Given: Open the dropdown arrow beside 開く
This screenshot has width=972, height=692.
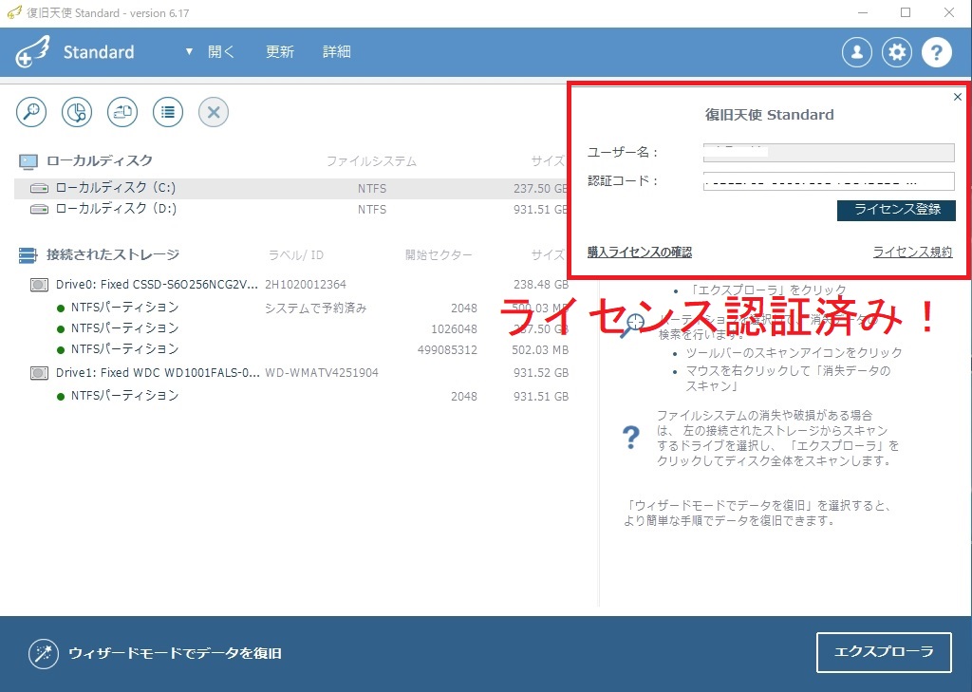Looking at the screenshot, I should click(x=189, y=52).
